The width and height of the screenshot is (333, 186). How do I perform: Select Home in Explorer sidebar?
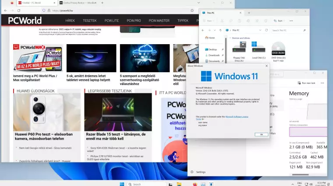click(x=210, y=38)
